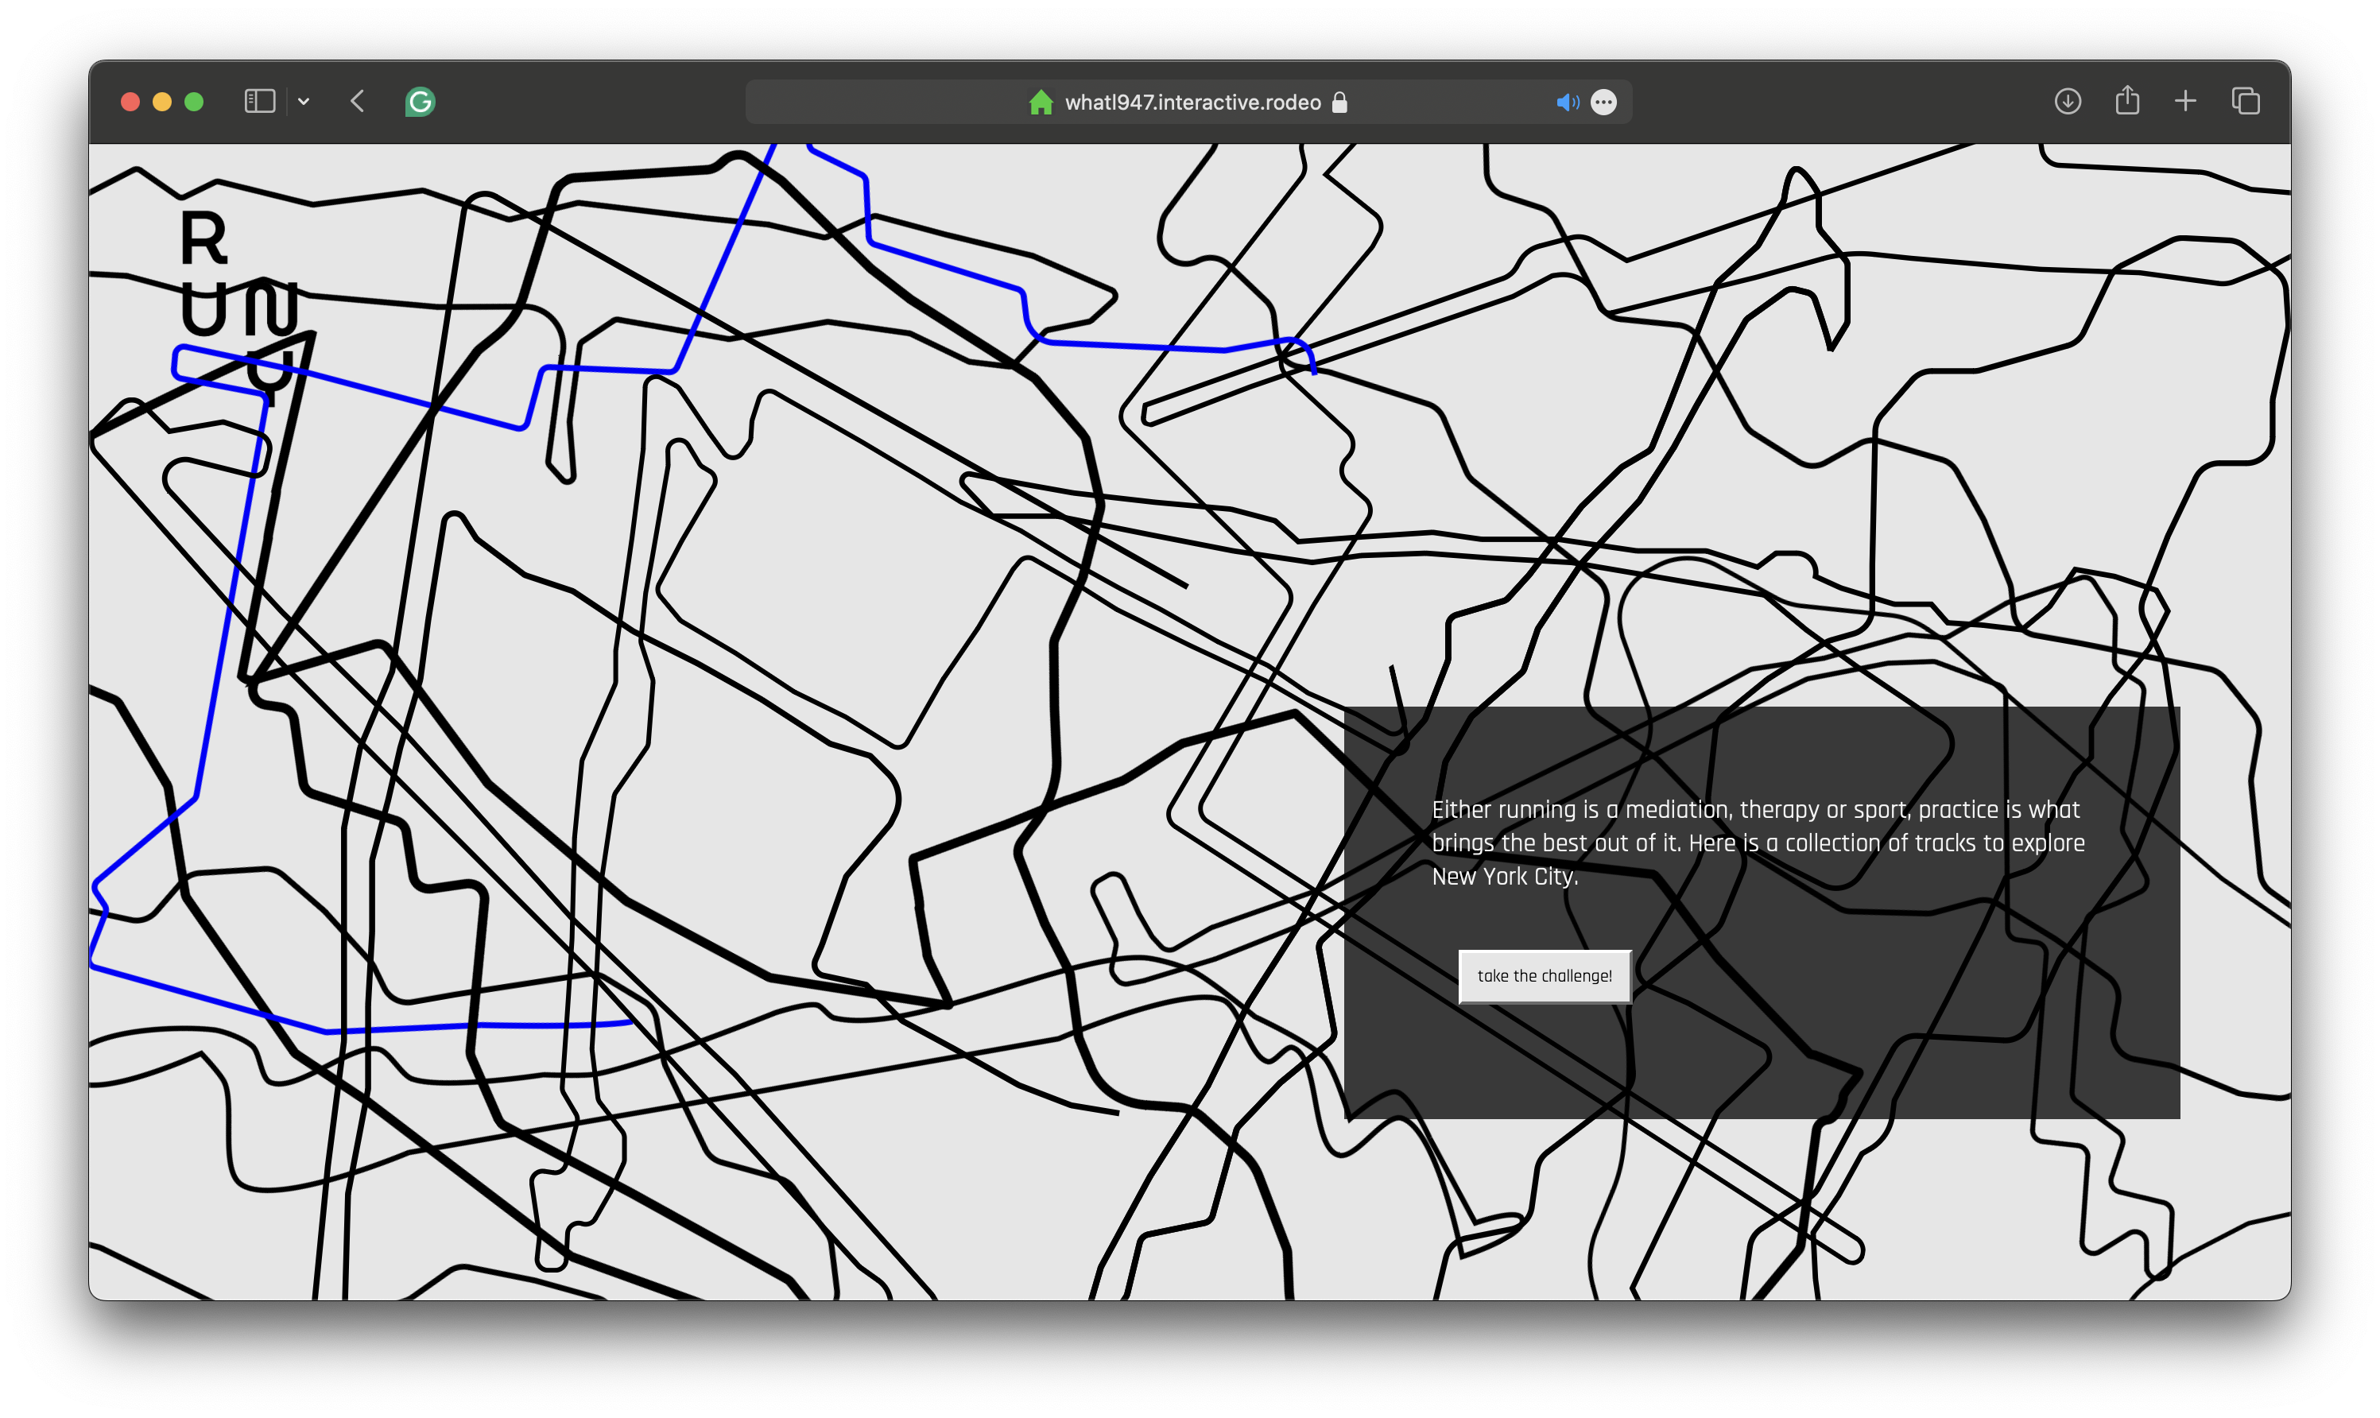
Task: Focus the address bar showing whatl947.interactive.rodeo
Action: click(1188, 103)
